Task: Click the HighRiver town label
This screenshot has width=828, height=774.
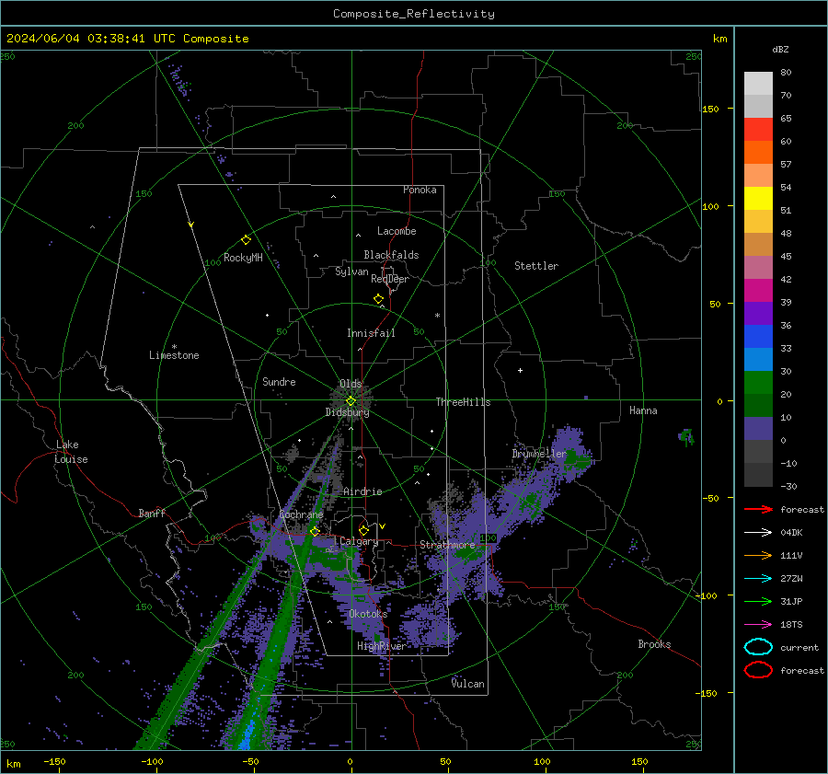Action: tap(382, 646)
